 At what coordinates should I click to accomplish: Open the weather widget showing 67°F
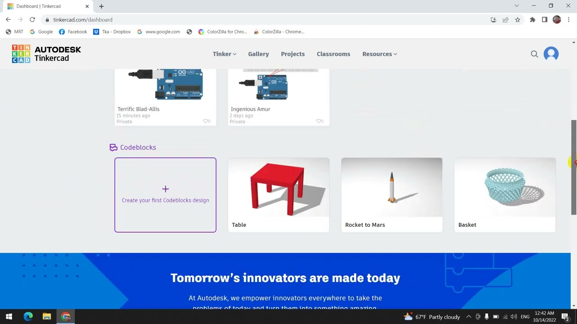pos(432,317)
